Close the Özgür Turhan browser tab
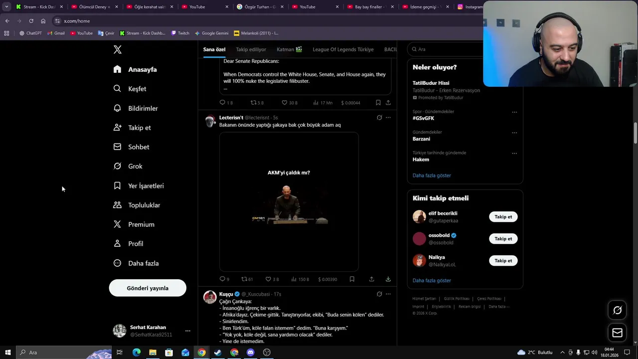This screenshot has height=359, width=638. pyautogui.click(x=282, y=7)
